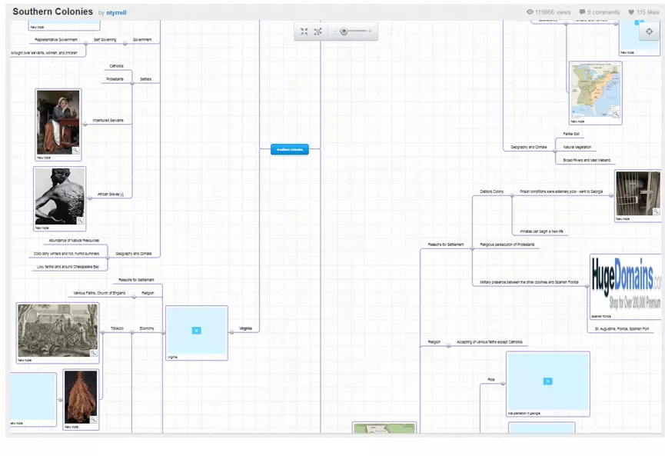Screen dimensions: 665x456
Task: Click the zoom-to-fit icon in the toolbar
Action: 304,32
